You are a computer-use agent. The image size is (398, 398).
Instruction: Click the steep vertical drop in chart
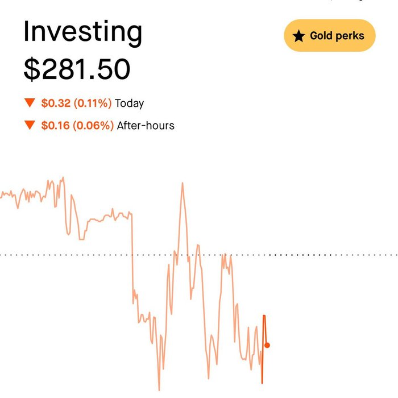click(132, 256)
